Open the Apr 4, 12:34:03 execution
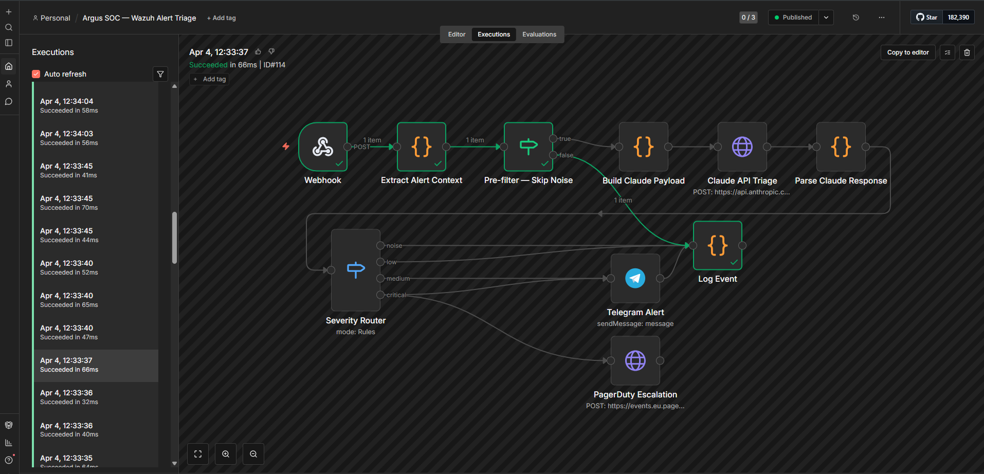The image size is (984, 474). tap(96, 138)
